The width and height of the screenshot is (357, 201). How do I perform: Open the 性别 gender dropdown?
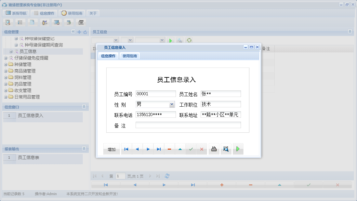[x=171, y=104]
